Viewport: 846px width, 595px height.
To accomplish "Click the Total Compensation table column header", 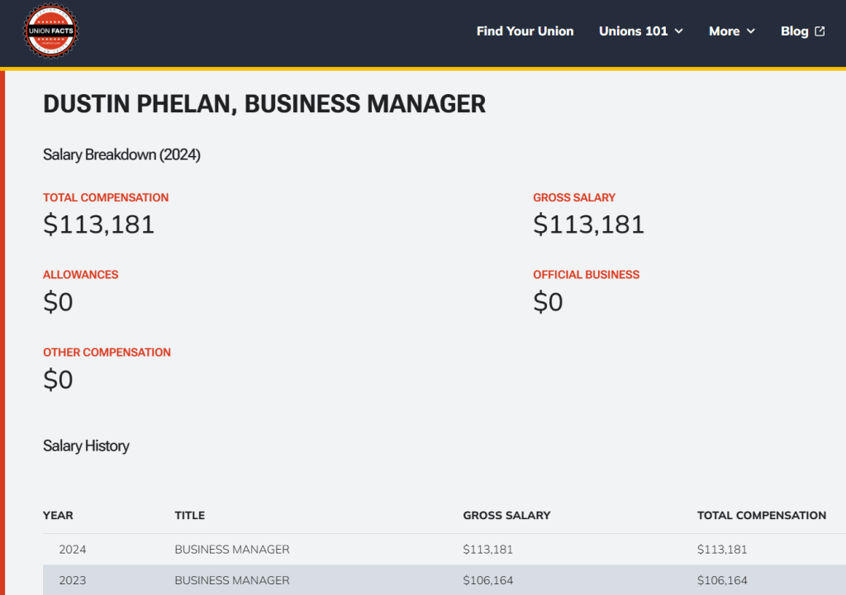I will (761, 515).
